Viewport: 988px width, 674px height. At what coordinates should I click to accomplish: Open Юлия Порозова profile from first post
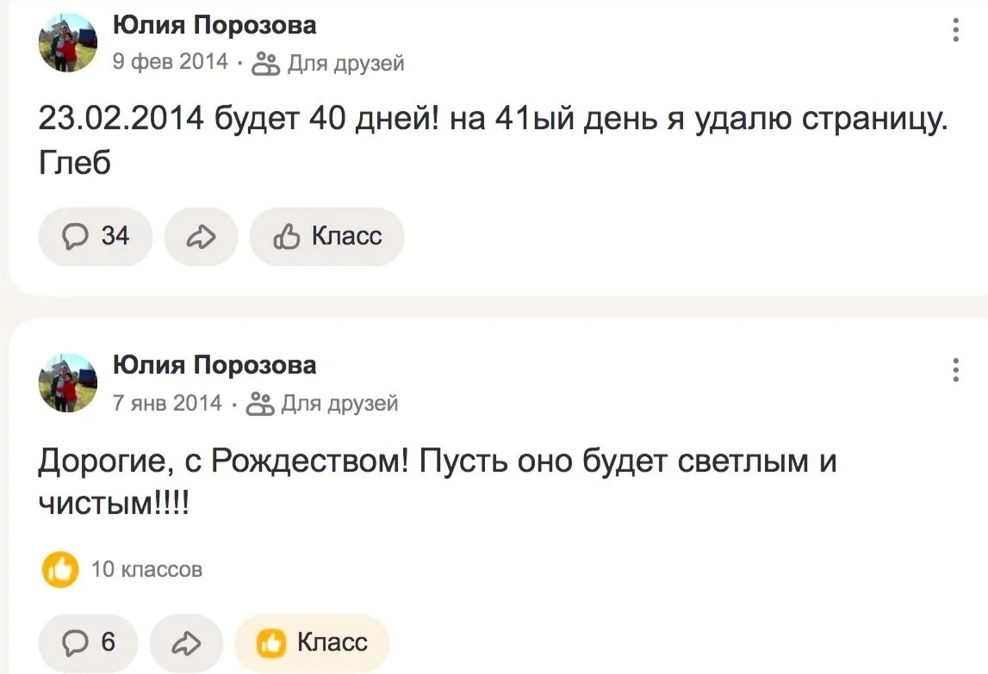(214, 25)
